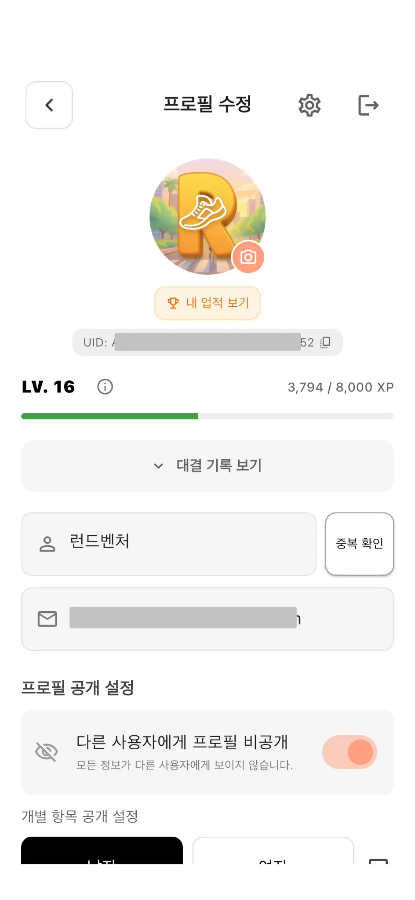Go back using the left chevron button
The image size is (415, 900).
(x=49, y=105)
